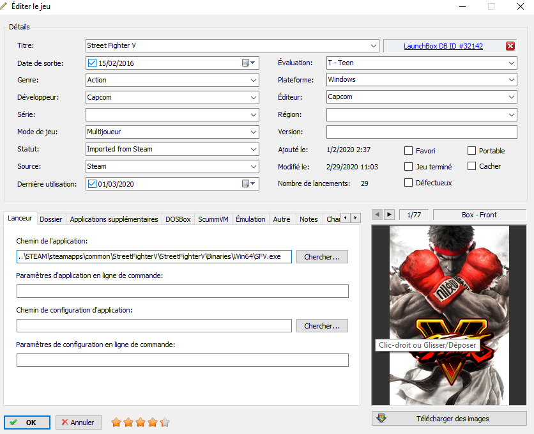Open the LaunchBox DB ID #32142 link

443,46
